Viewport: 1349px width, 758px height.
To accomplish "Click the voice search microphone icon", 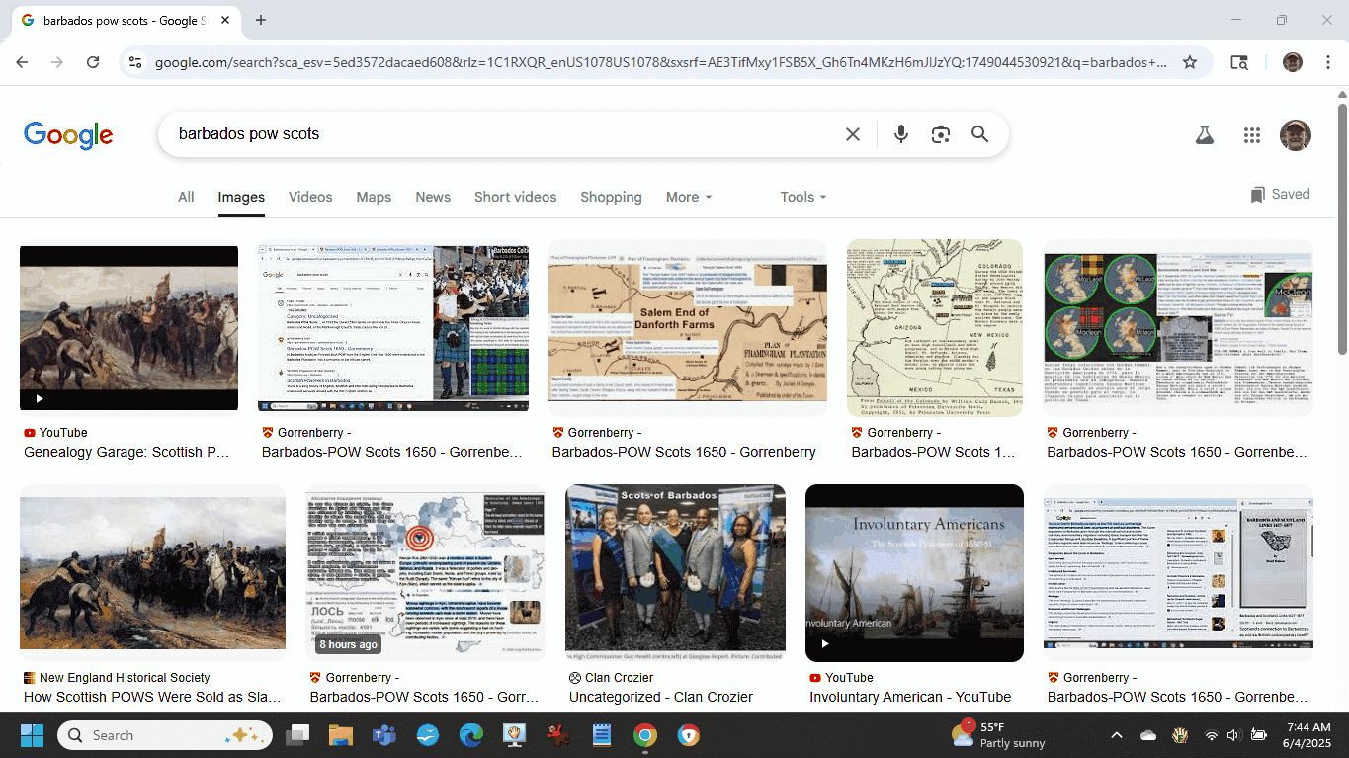I will click(x=900, y=134).
